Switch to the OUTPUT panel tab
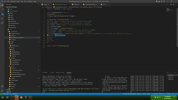The height and width of the screenshot is (100, 178). point(52,72)
